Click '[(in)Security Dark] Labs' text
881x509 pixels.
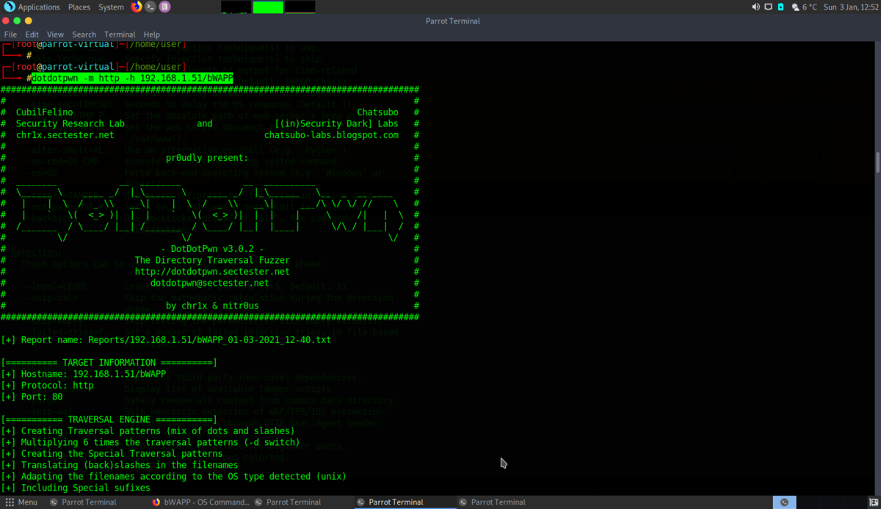pyautogui.click(x=337, y=124)
